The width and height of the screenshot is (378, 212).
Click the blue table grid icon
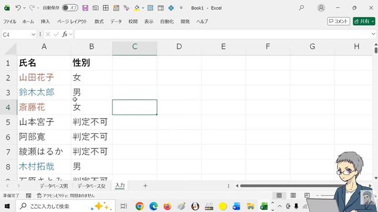click(150, 8)
